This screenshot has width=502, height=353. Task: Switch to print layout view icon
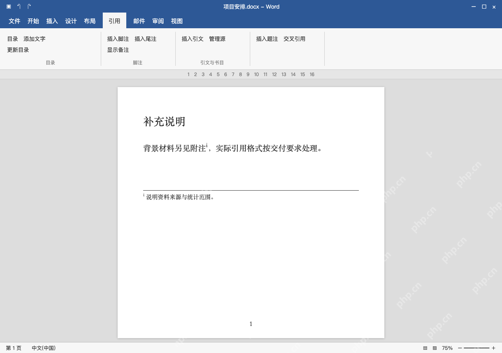tap(425, 348)
